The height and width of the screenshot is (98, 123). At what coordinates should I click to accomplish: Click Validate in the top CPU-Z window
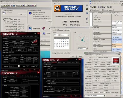[25, 70]
